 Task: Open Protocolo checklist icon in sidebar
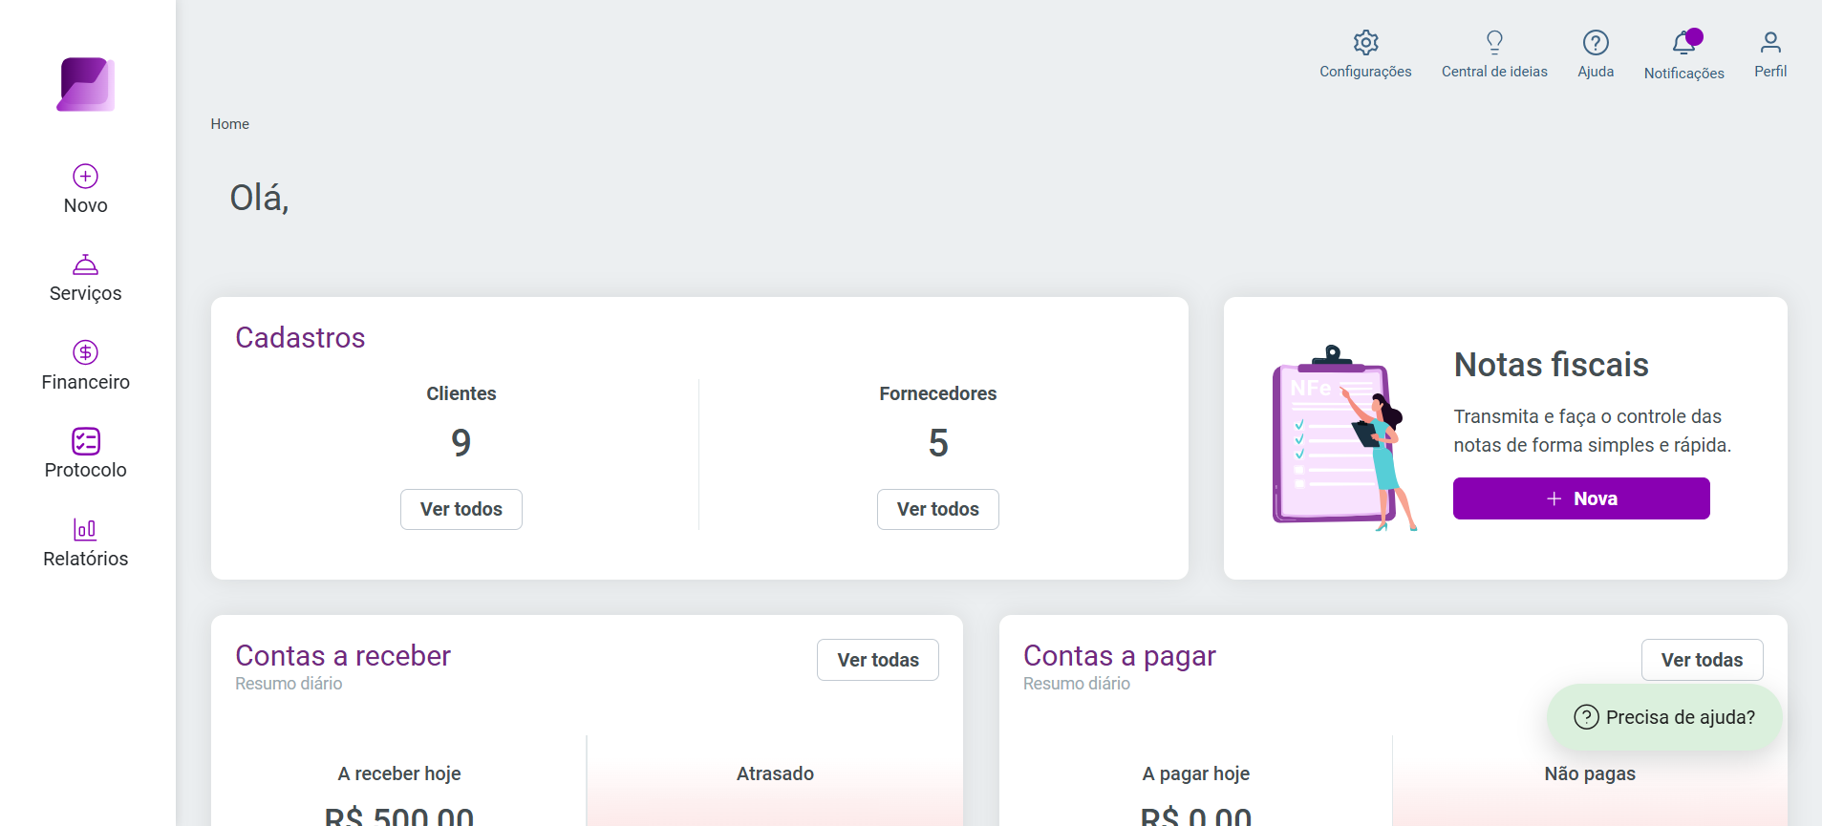coord(86,441)
